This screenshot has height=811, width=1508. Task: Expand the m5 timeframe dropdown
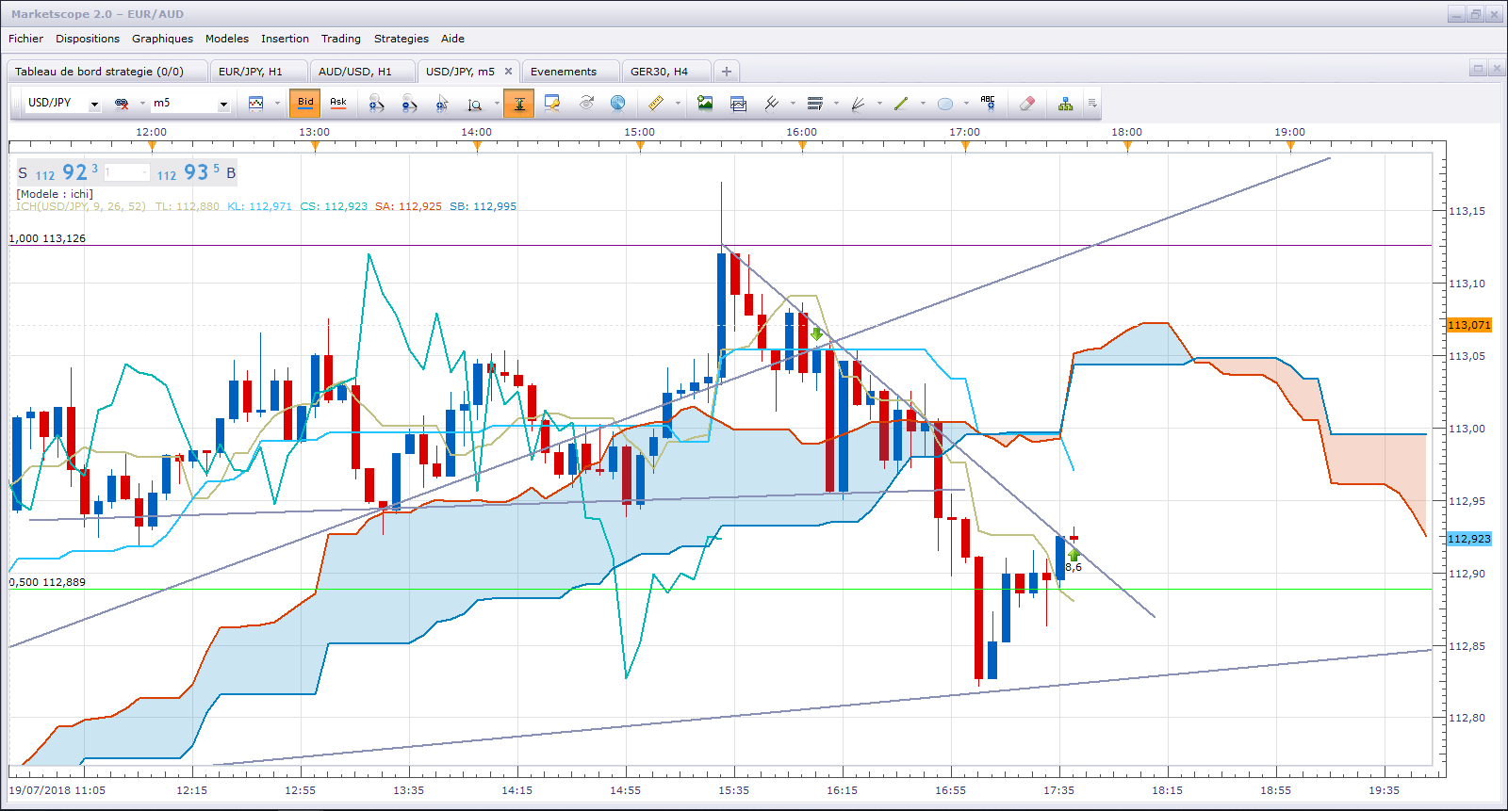click(x=223, y=104)
